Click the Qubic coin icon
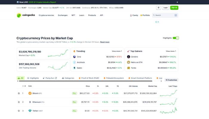 pyautogui.click(x=75, y=68)
